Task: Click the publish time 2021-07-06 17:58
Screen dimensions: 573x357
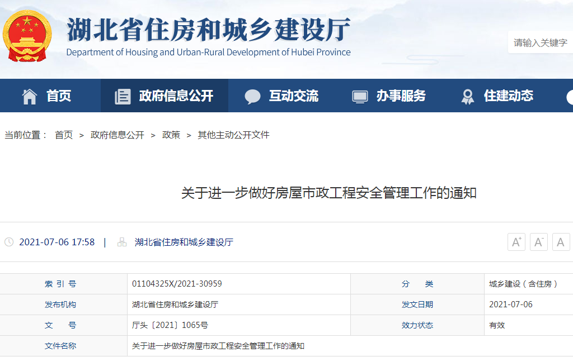Action: point(57,242)
